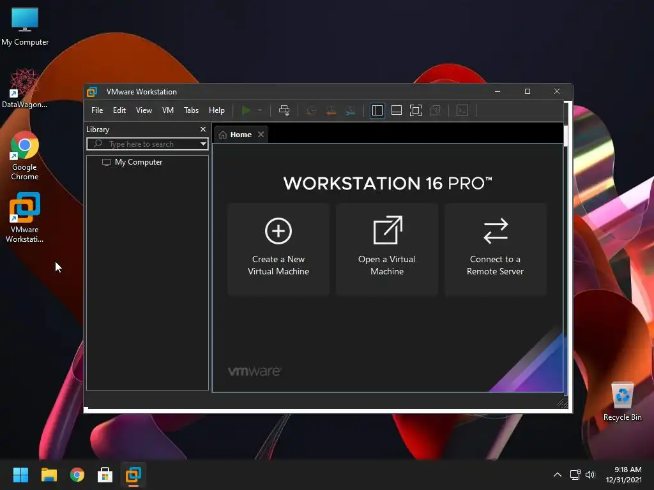
Task: Close the Library panel
Action: 203,129
